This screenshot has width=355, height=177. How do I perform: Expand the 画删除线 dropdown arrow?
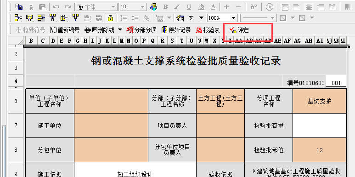(x=120, y=30)
